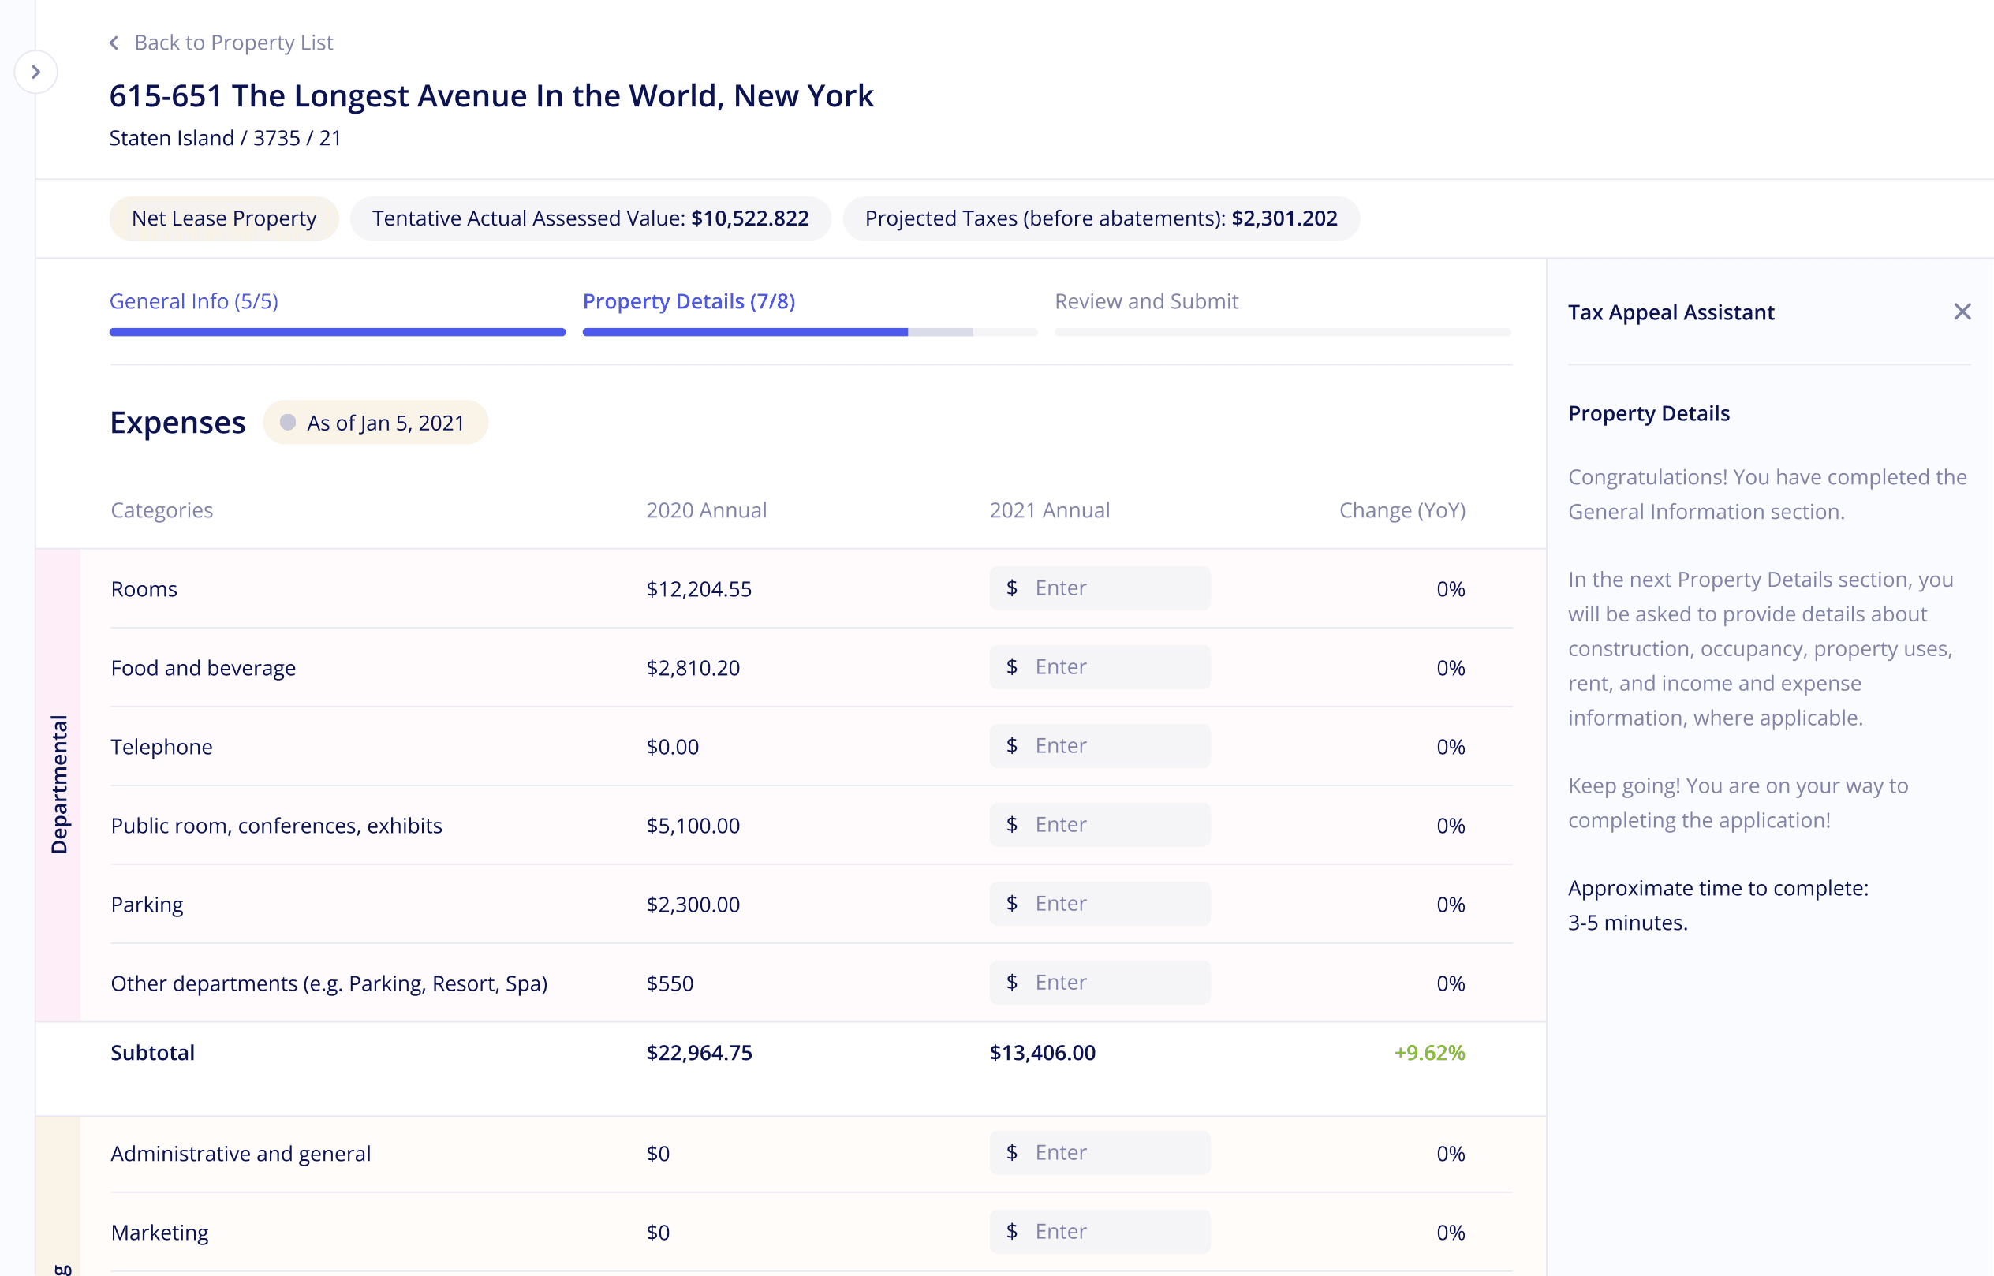Close the Tax Appeal Assistant panel
This screenshot has width=1994, height=1276.
pyautogui.click(x=1962, y=312)
